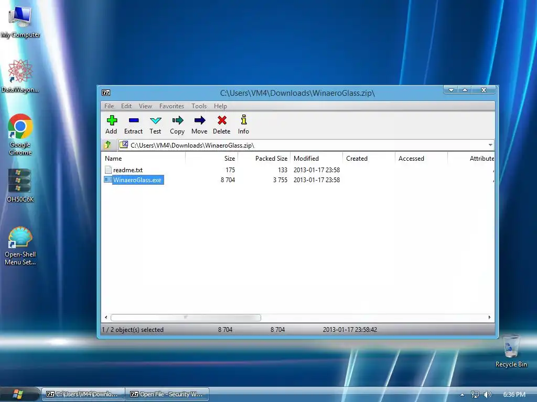The image size is (537, 402).
Task: Click the horizontal scrollbar thumb
Action: coord(186,318)
